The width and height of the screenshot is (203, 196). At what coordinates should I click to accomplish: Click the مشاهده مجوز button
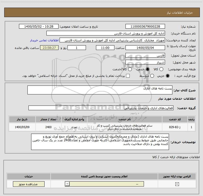pos(29,184)
